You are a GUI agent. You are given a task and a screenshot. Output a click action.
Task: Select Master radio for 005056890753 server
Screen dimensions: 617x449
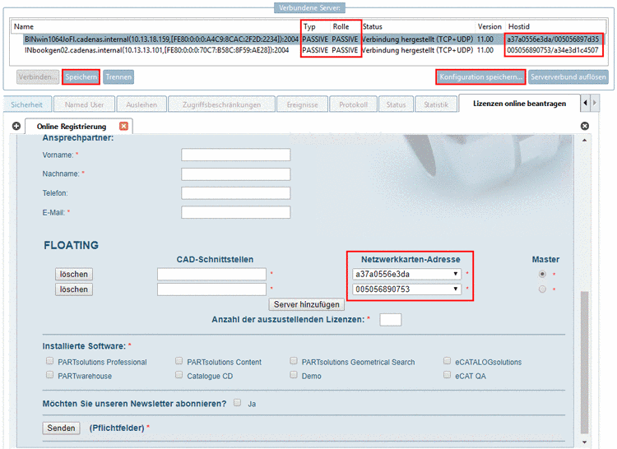pyautogui.click(x=542, y=289)
